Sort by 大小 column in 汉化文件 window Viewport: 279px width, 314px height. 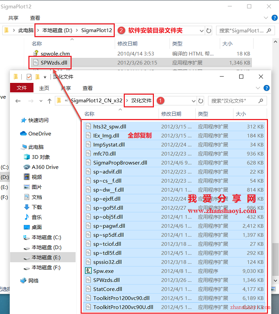tap(241, 114)
